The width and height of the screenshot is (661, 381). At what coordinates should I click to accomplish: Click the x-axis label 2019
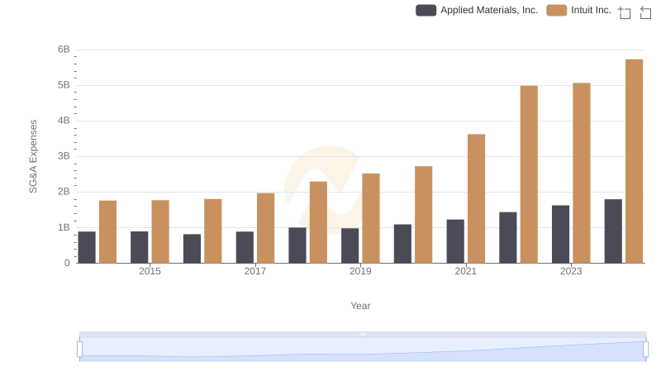coord(360,271)
